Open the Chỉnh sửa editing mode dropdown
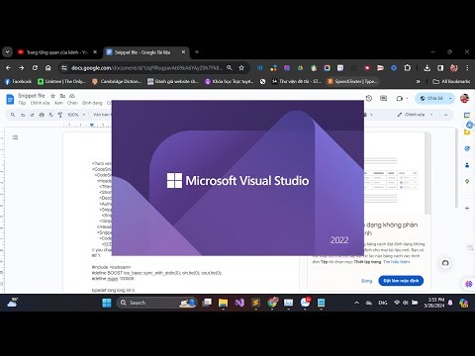 tap(416, 115)
